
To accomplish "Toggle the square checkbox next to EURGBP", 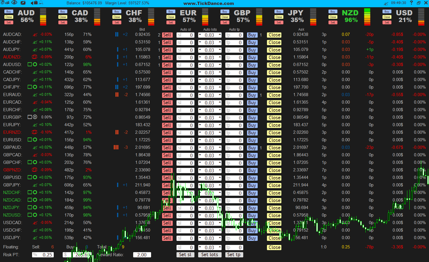I will pyautogui.click(x=30, y=117).
